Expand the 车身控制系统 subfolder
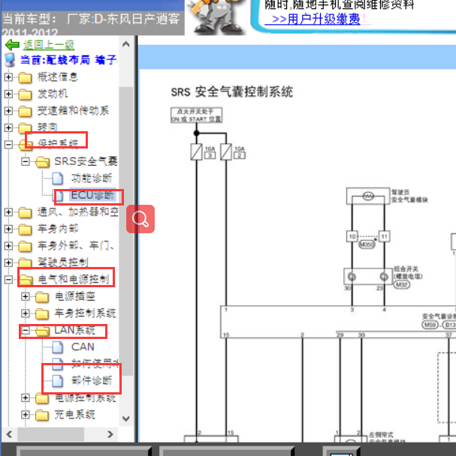The width and height of the screenshot is (456, 456). (x=26, y=313)
